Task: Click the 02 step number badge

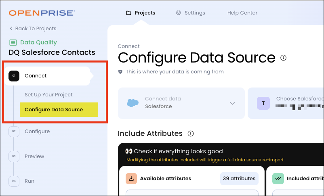Action: click(x=14, y=131)
